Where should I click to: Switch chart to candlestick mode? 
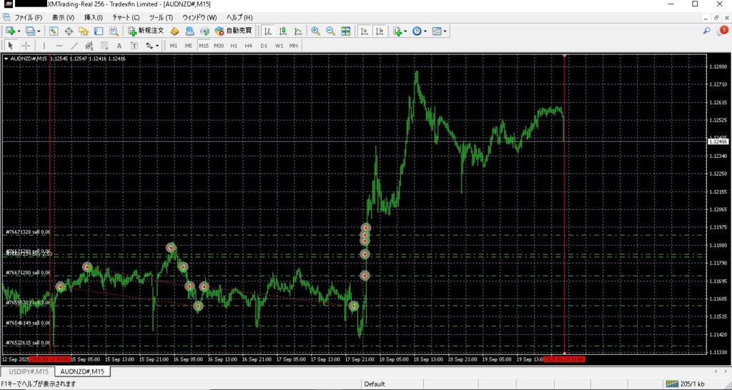coord(282,31)
